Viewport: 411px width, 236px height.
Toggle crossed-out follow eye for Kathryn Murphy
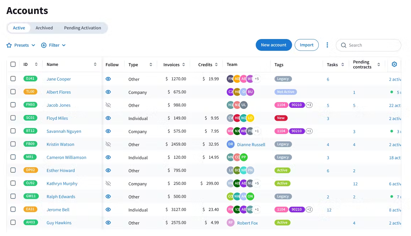(x=108, y=183)
